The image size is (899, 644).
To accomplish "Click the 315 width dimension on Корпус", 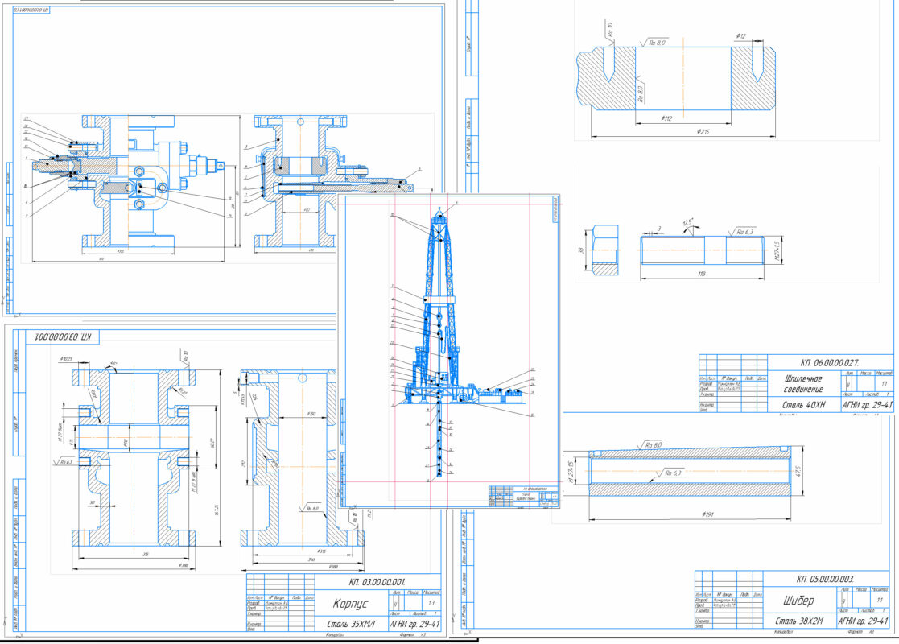I will (x=145, y=554).
